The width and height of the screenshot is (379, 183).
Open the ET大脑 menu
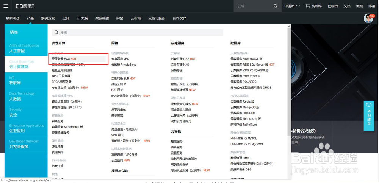[x=82, y=18]
